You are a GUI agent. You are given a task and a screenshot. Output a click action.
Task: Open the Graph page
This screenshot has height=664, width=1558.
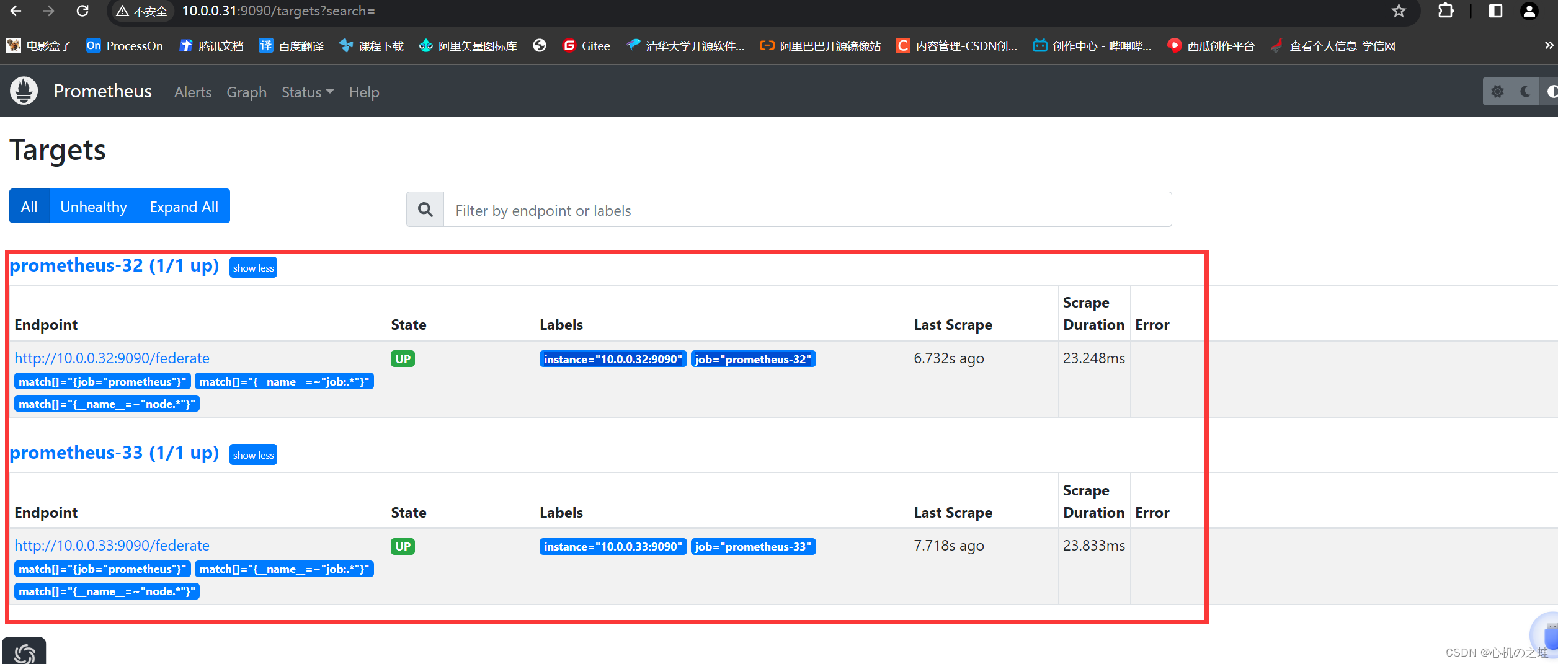pyautogui.click(x=246, y=92)
